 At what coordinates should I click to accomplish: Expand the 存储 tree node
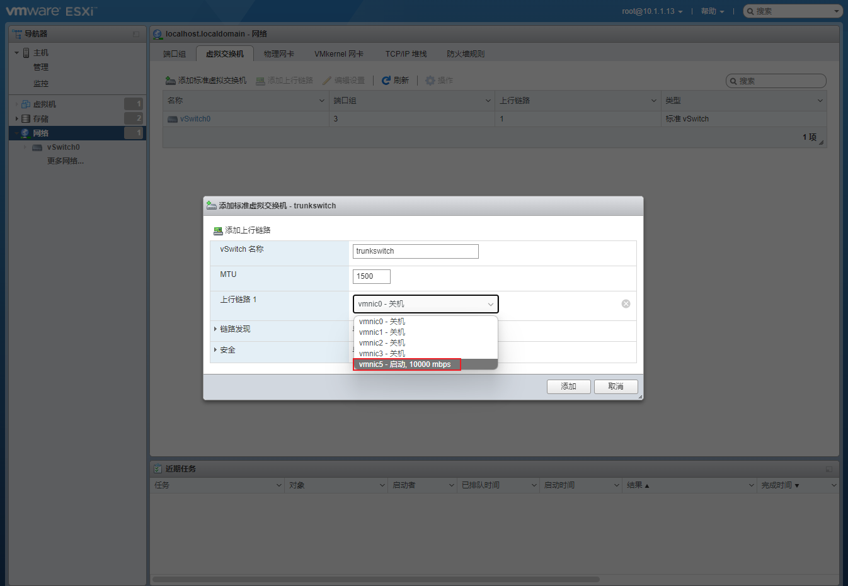click(17, 118)
